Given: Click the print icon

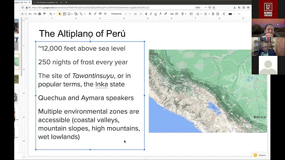Looking at the screenshot, I should (40, 14).
